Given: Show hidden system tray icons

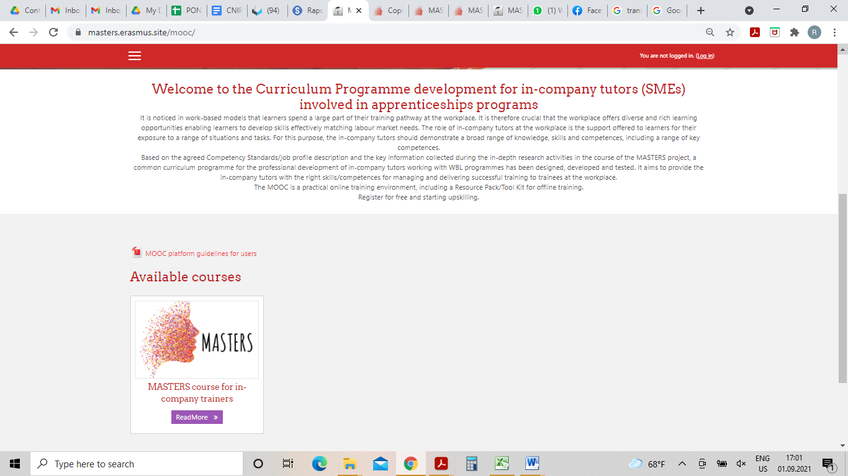Looking at the screenshot, I should pos(682,464).
